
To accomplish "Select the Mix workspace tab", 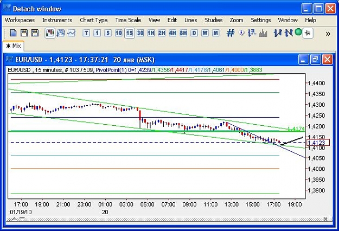I will click(14, 46).
